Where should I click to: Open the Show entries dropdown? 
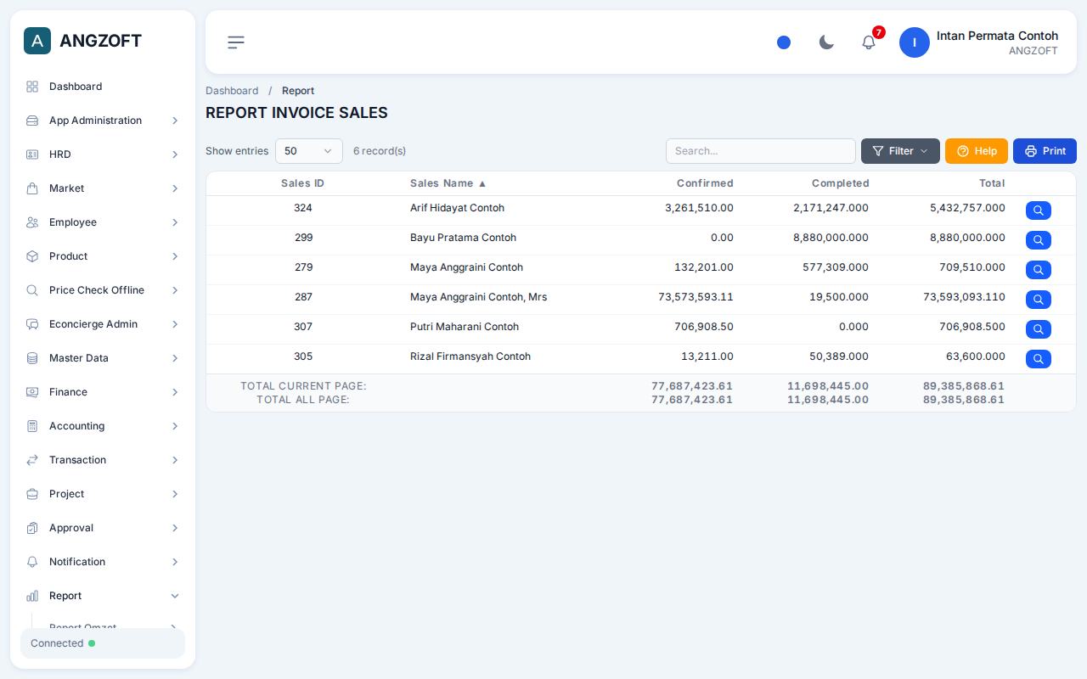coord(309,151)
